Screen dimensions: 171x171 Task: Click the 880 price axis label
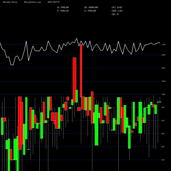[163, 160]
